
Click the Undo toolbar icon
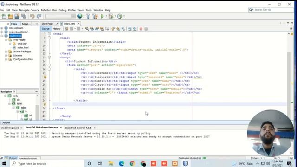point(32,16)
